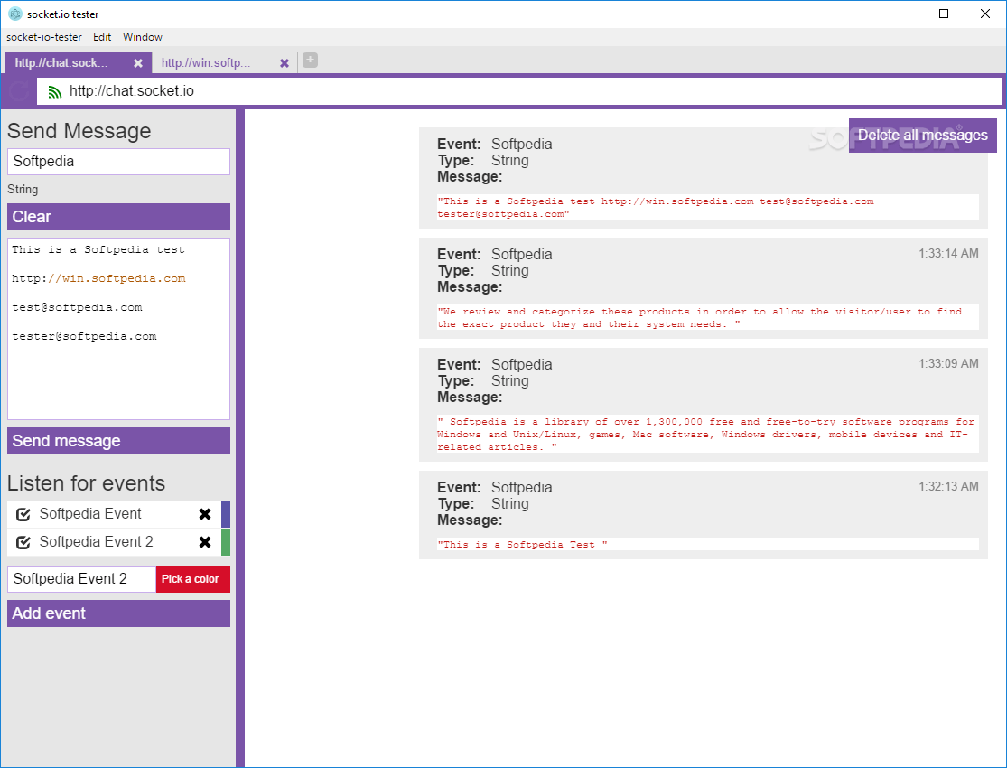Image resolution: width=1007 pixels, height=768 pixels.
Task: Minimize the socket.io tester window
Action: coord(903,14)
